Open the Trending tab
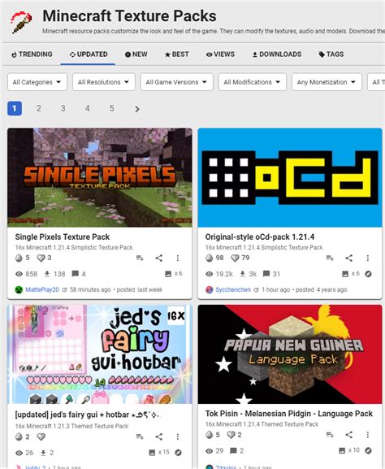 click(32, 54)
